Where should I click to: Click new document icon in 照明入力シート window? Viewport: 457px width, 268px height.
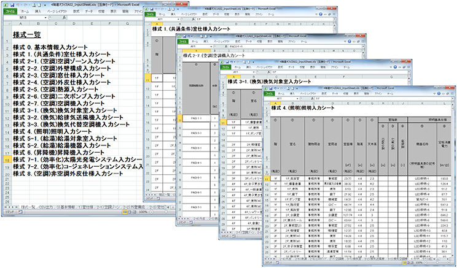click(292, 88)
